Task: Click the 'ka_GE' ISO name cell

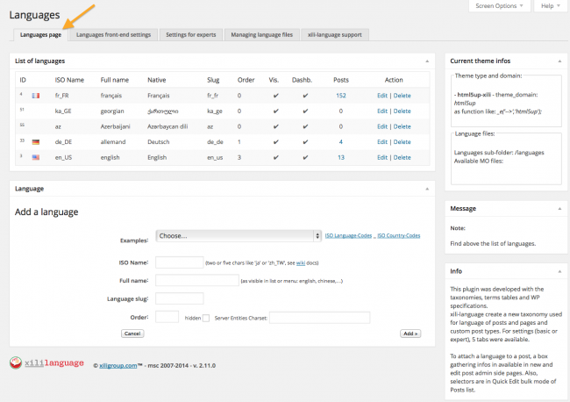Action: (x=63, y=111)
